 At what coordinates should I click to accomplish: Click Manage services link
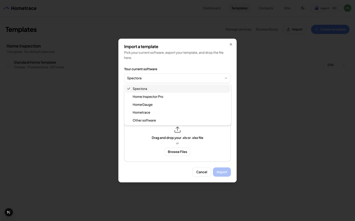pyautogui.click(x=238, y=29)
